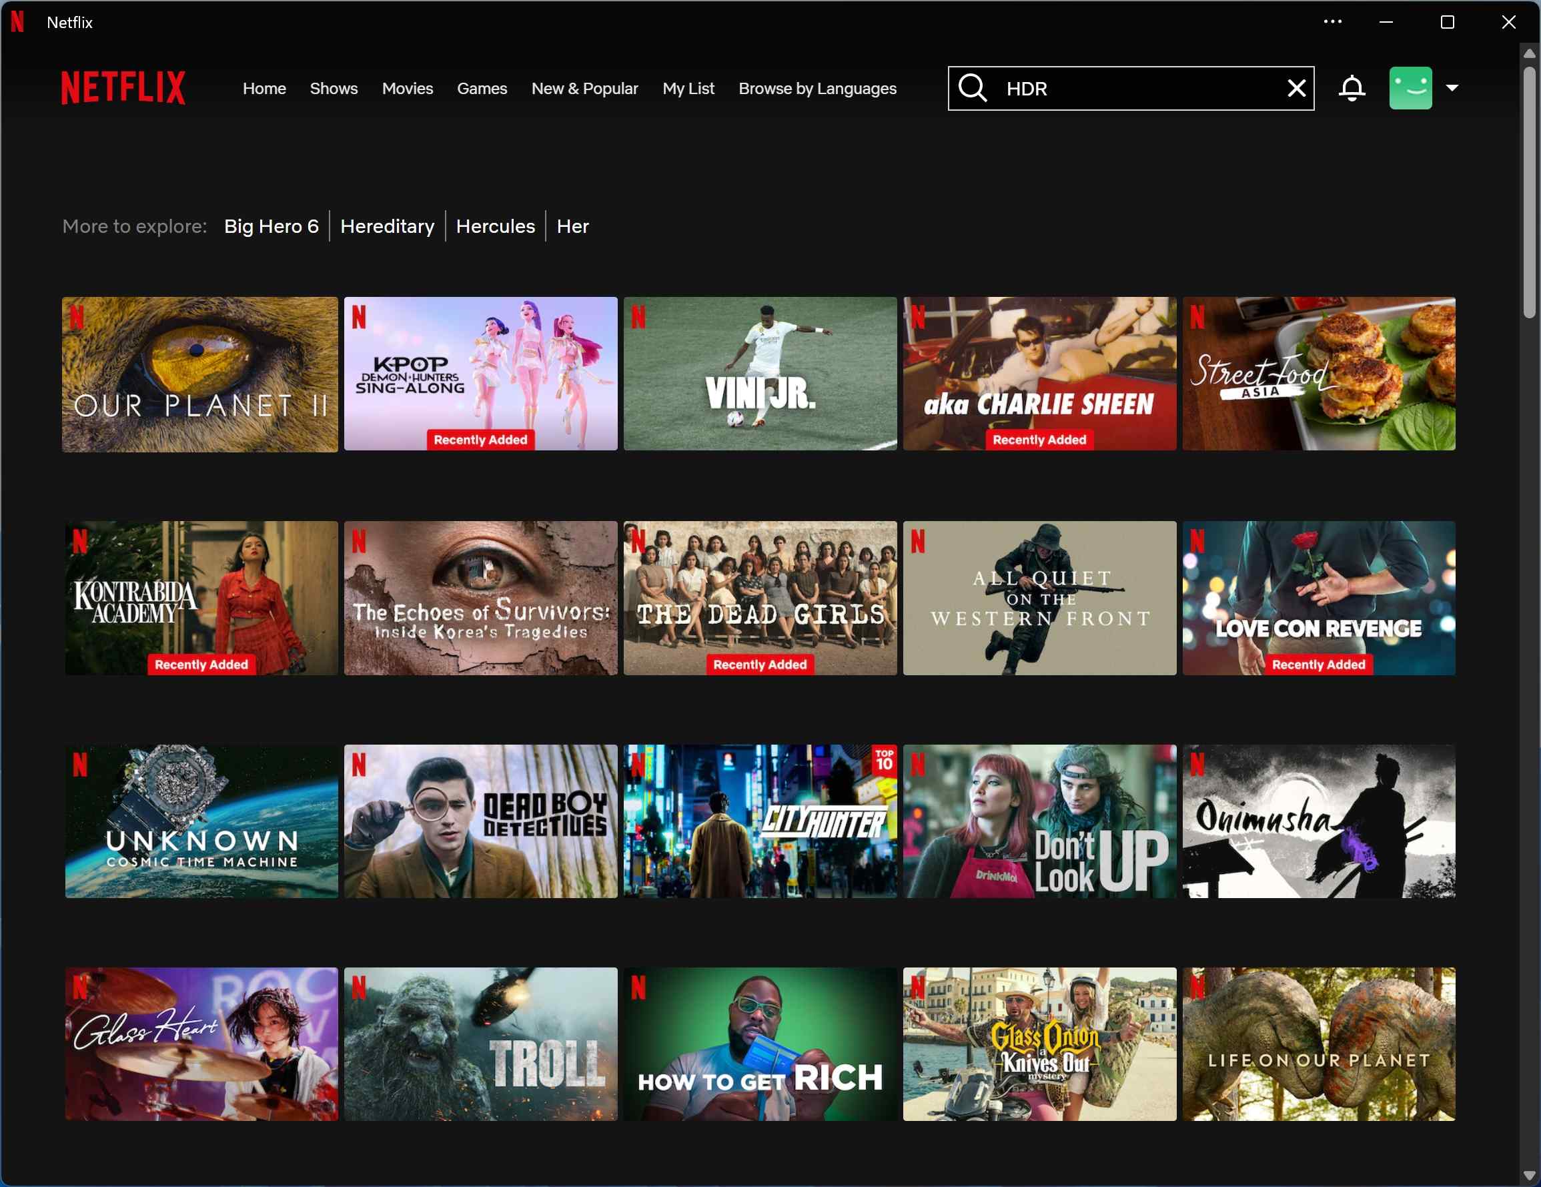The image size is (1541, 1187).
Task: Open City Hunter
Action: coord(760,821)
